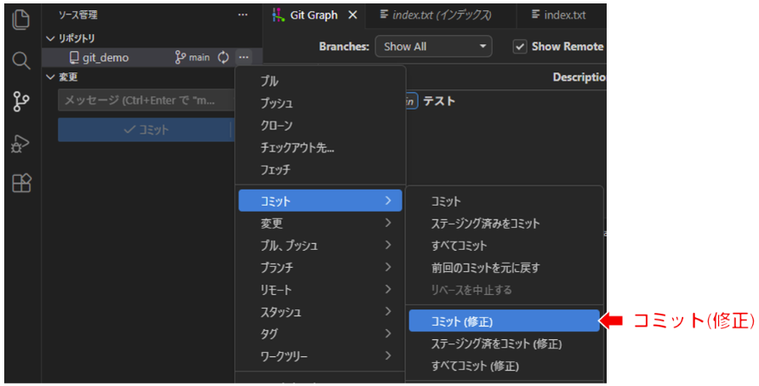Image resolution: width=759 pixels, height=386 pixels.
Task: Select the Source Control activity icon
Action: (21, 102)
